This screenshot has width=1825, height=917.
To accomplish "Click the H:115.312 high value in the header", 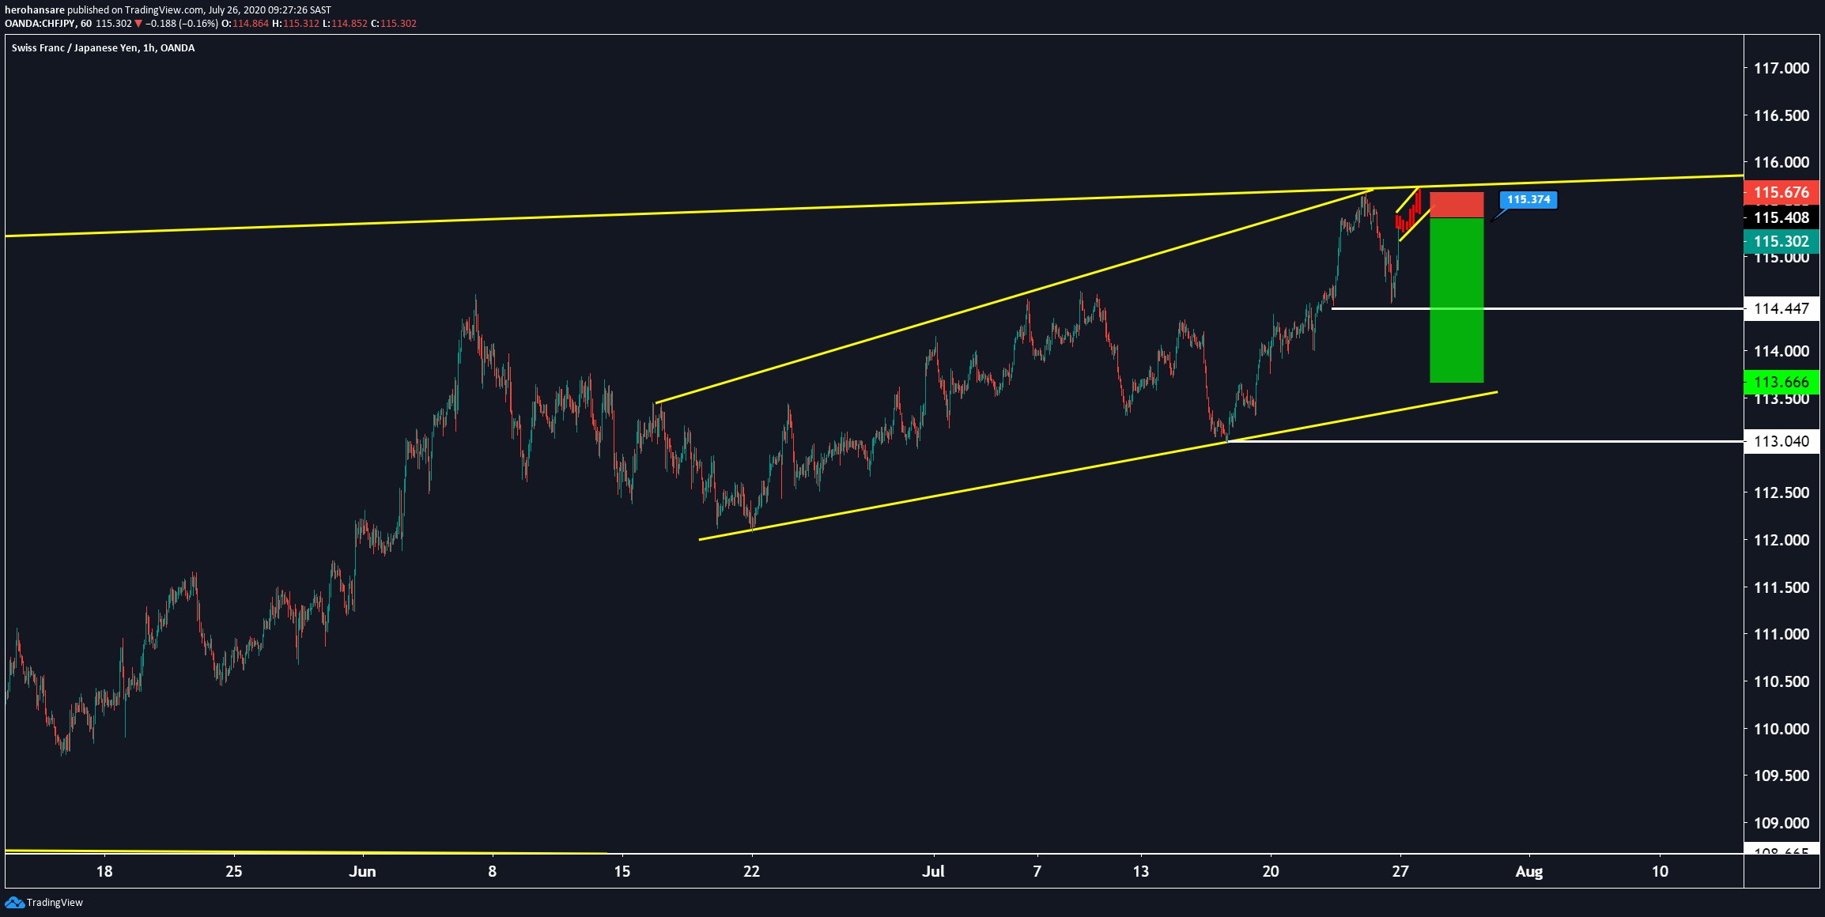I will pyautogui.click(x=296, y=24).
